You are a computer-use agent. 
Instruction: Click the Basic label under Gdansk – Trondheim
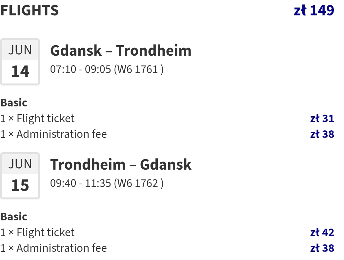14,103
